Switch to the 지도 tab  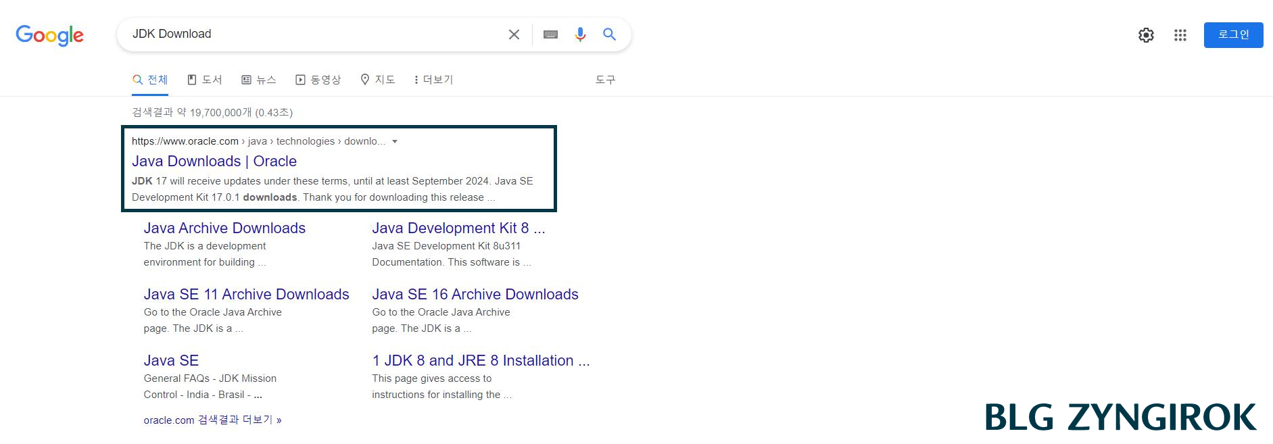[x=378, y=80]
